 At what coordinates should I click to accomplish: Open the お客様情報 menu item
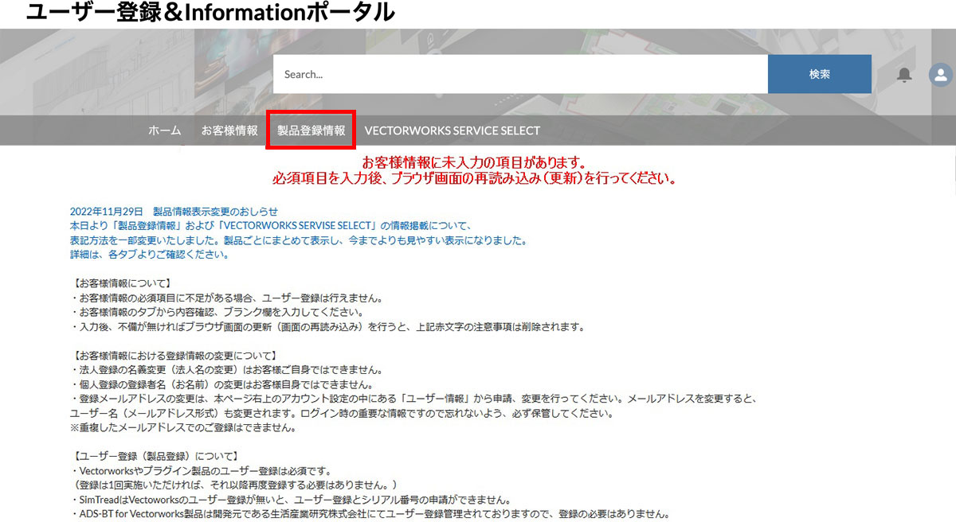pos(229,130)
